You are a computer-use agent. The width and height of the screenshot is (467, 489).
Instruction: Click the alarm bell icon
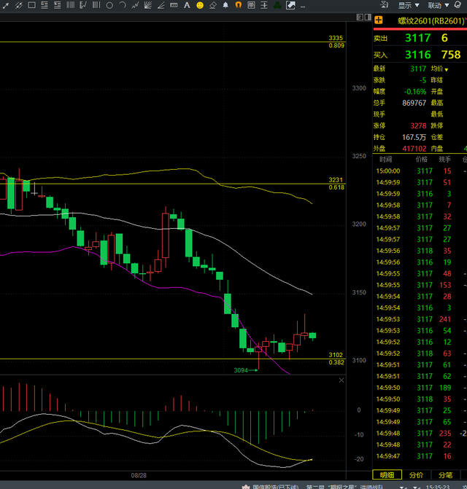(225, 5)
